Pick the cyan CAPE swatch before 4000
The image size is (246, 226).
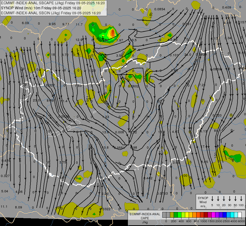pyautogui.click(x=232, y=215)
